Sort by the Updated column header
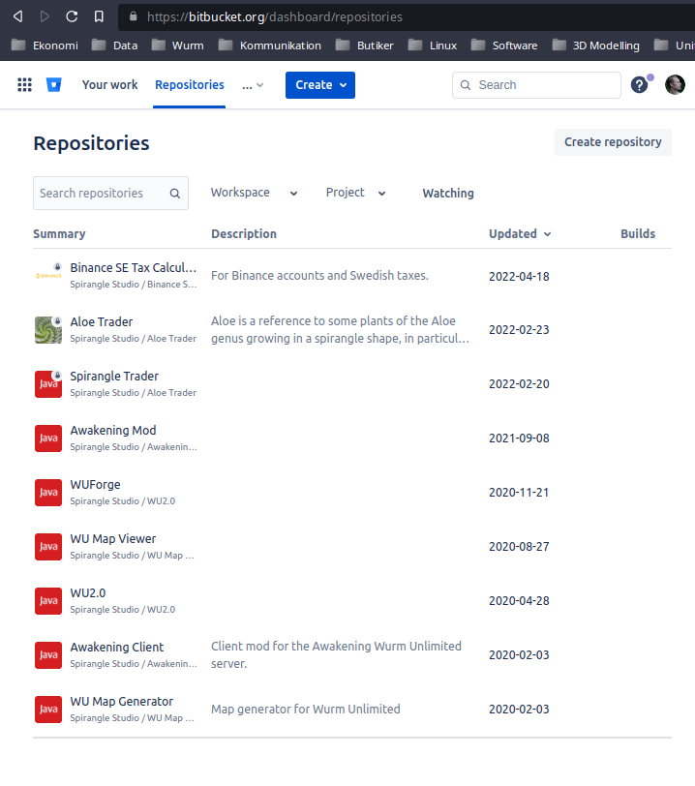Viewport: 695px width, 786px height. (520, 234)
